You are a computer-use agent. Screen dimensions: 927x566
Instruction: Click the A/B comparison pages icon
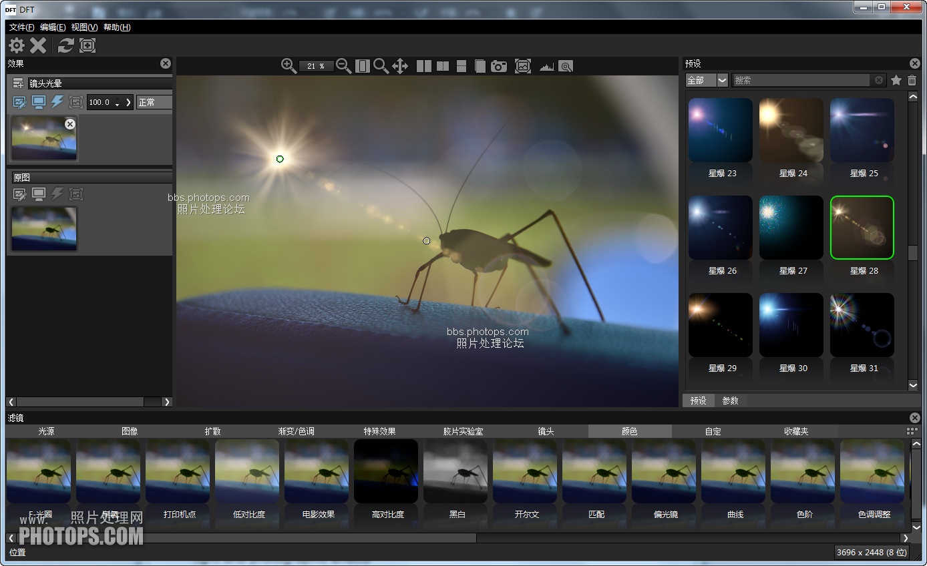(480, 66)
